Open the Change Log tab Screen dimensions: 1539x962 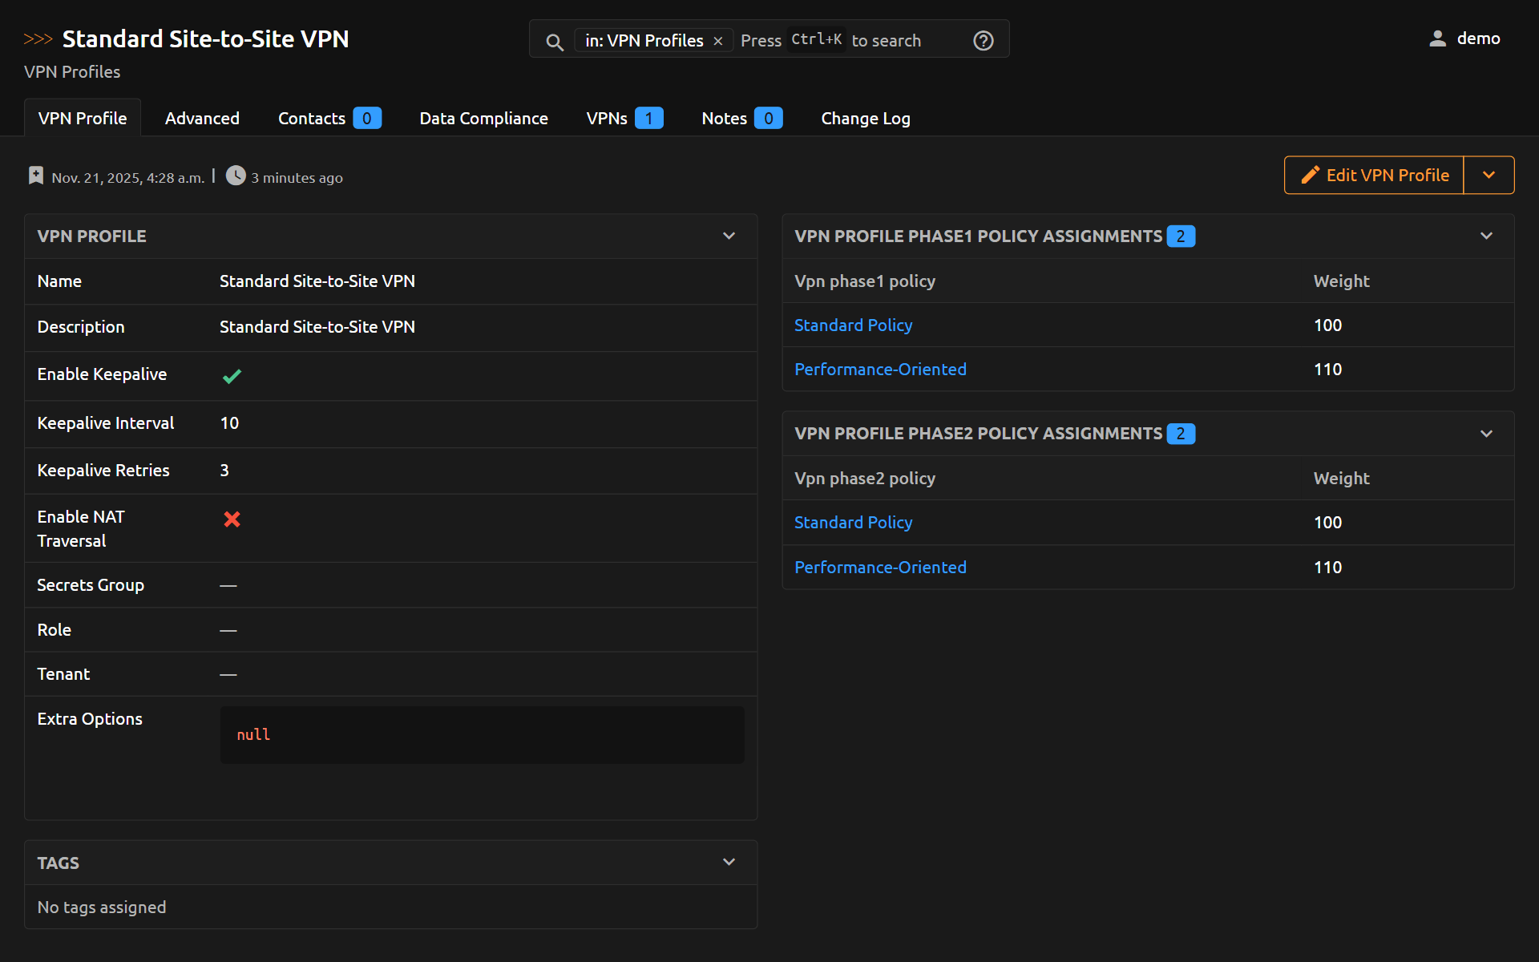coord(865,119)
